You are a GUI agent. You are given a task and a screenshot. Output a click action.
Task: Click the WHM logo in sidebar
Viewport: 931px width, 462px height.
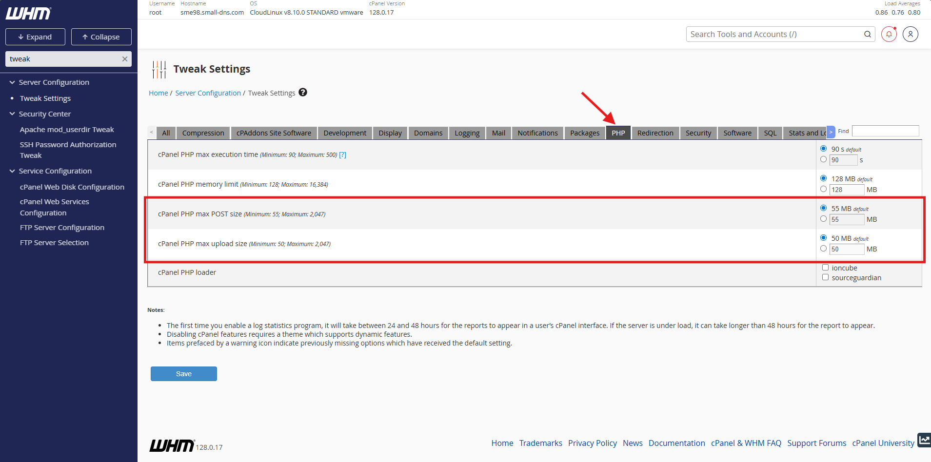coord(28,13)
